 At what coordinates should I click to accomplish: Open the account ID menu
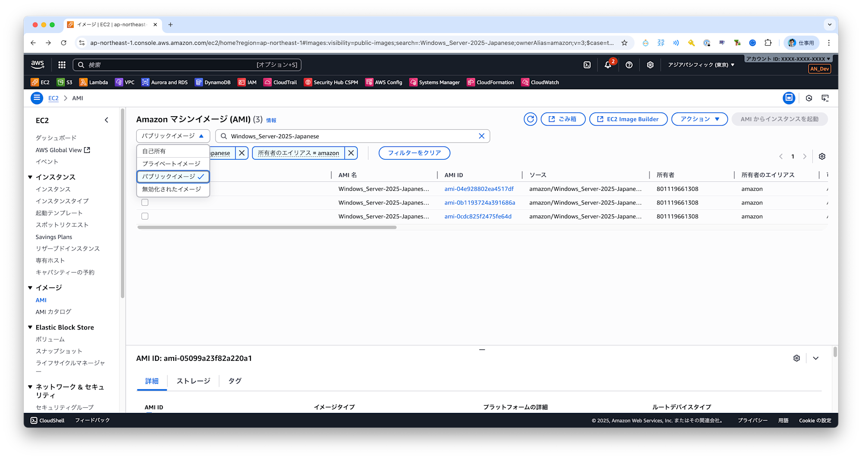coord(788,59)
